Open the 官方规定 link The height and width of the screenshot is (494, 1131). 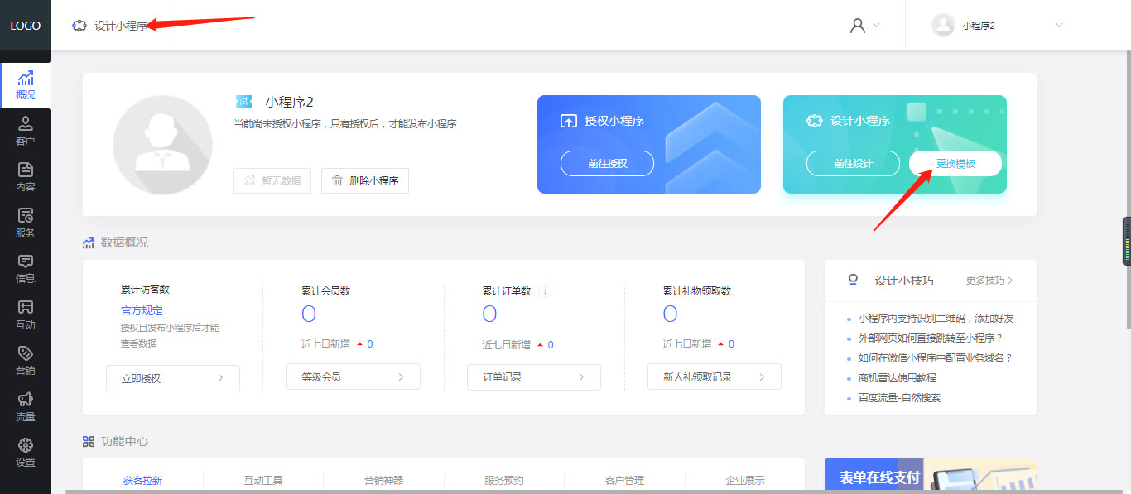pos(142,311)
